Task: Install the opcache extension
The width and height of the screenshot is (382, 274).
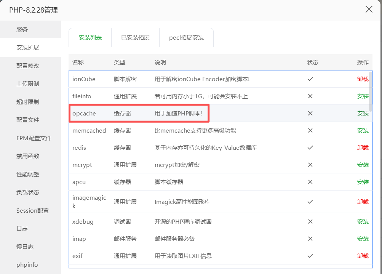Action: 363,113
